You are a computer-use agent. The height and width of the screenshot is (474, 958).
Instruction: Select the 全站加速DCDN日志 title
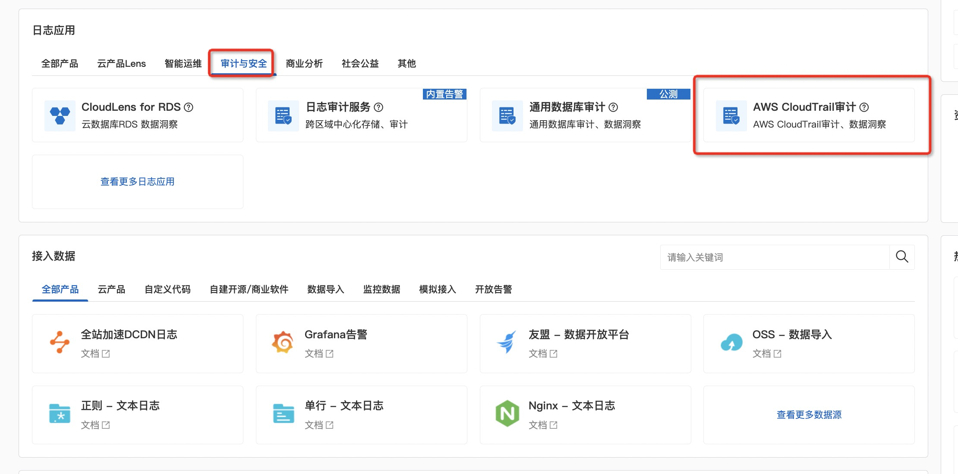129,335
